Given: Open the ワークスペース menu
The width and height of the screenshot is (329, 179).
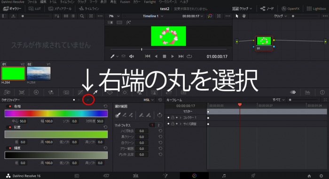Looking at the screenshot, I should coord(168,2).
